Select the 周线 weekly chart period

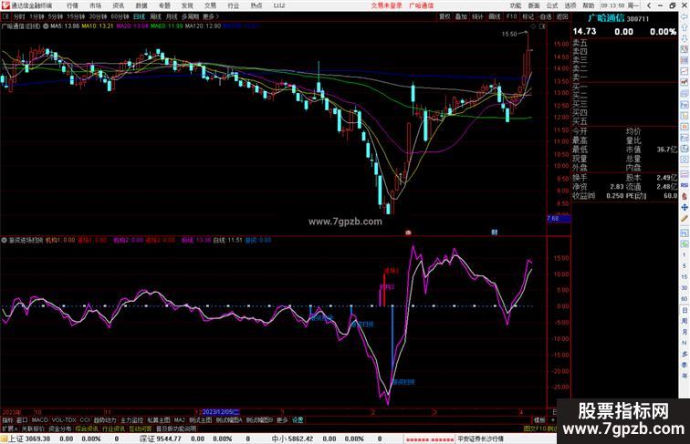[155, 16]
